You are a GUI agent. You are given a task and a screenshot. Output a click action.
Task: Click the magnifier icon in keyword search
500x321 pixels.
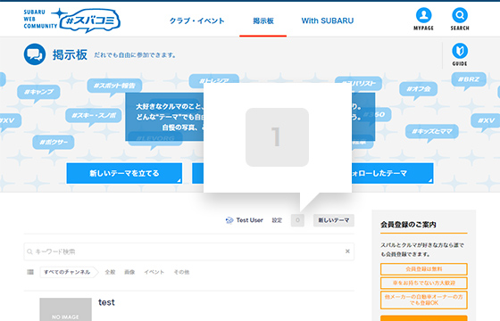[x=29, y=251]
